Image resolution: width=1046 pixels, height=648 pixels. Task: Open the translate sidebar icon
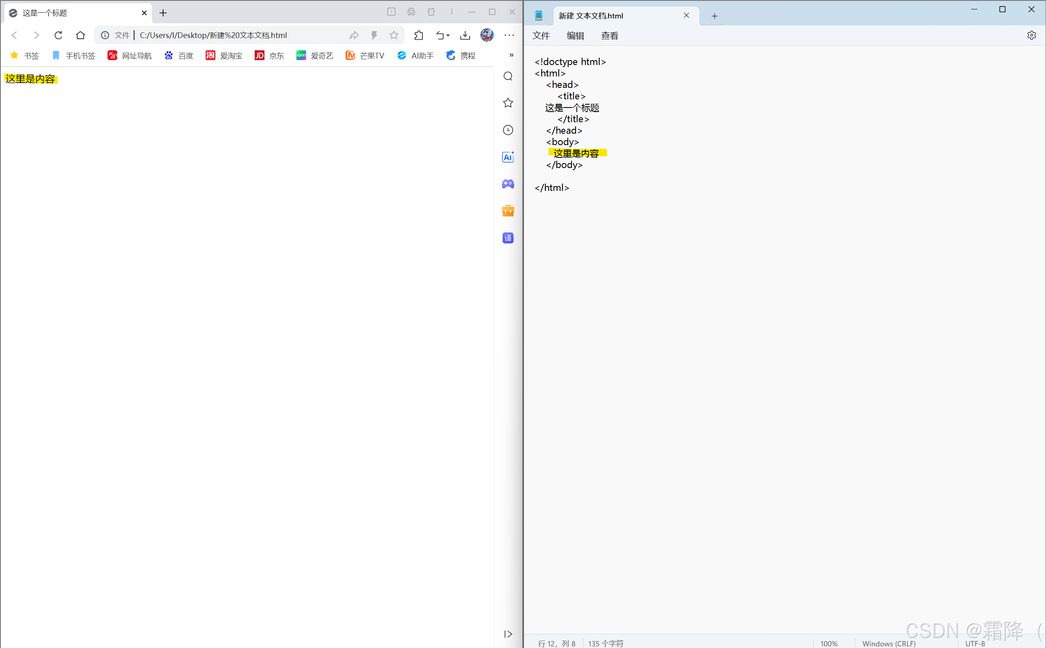pyautogui.click(x=508, y=238)
